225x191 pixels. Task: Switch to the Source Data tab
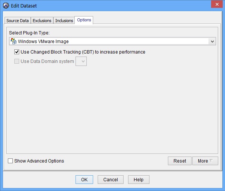pos(18,21)
